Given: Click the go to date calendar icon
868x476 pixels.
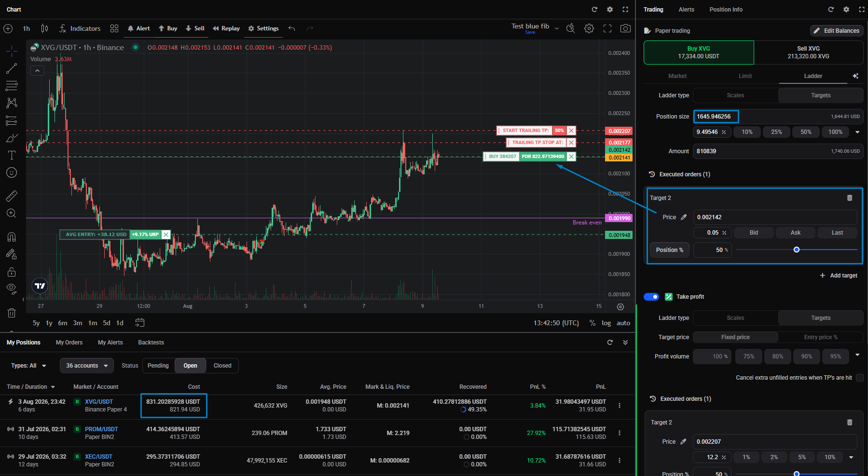Looking at the screenshot, I should click(x=140, y=323).
